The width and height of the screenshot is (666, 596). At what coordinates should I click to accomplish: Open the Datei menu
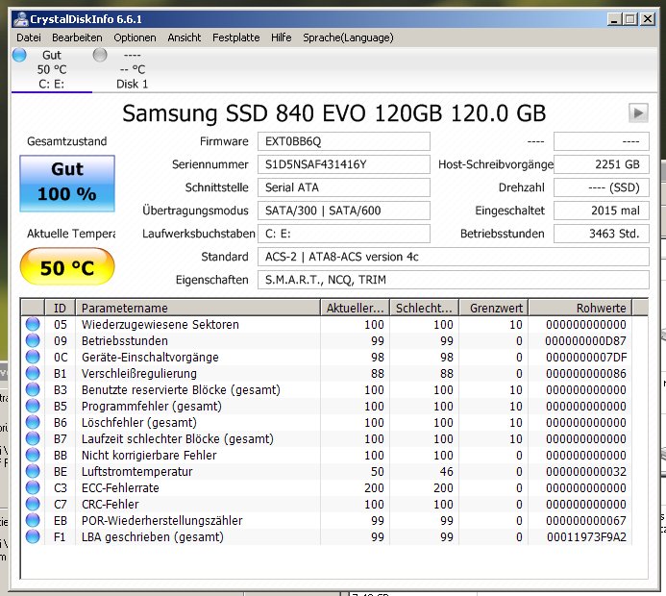coord(29,37)
